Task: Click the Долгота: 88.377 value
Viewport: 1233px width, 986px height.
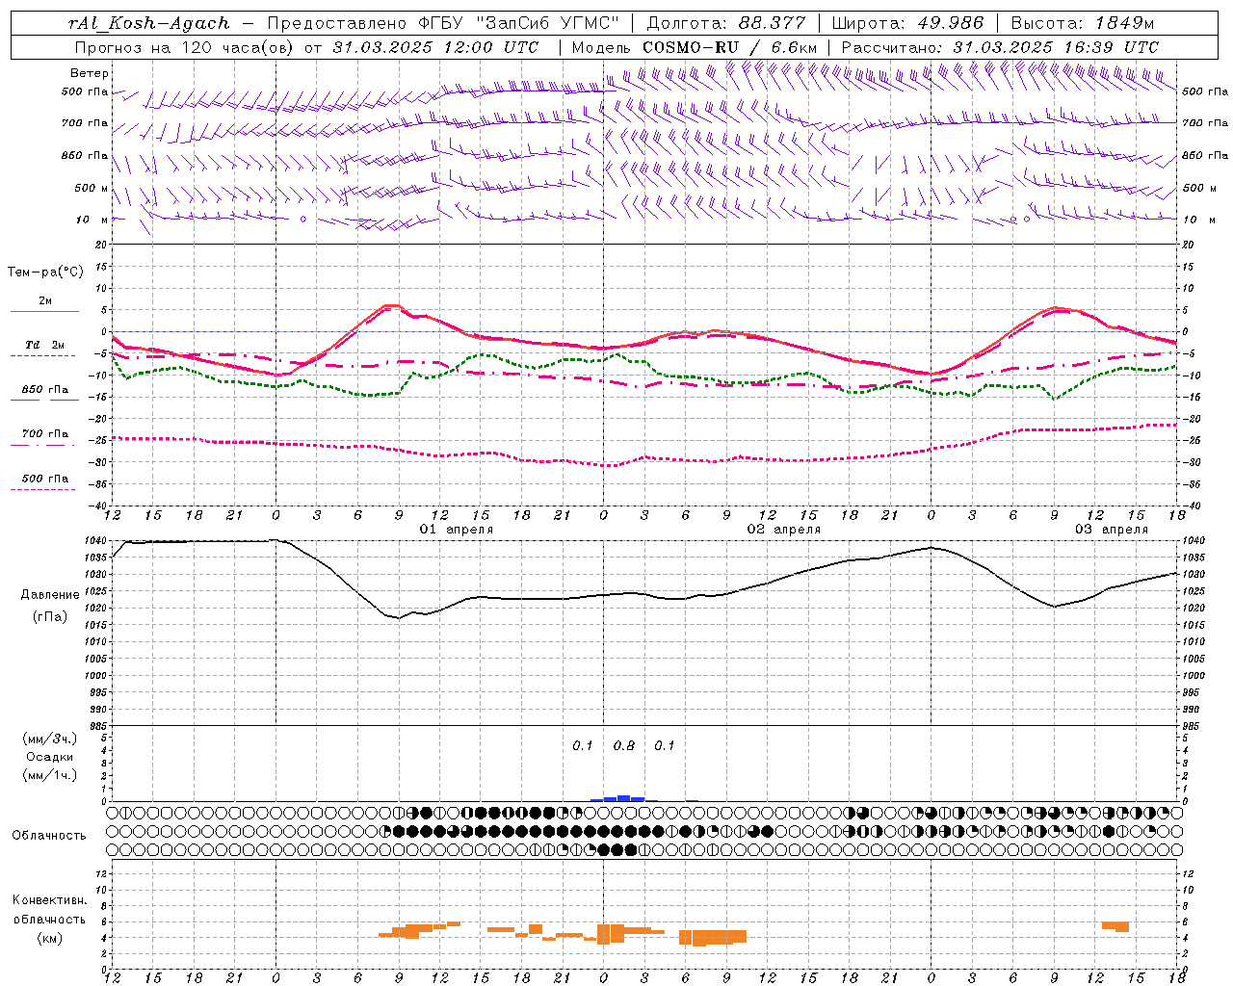Action: pyautogui.click(x=728, y=23)
